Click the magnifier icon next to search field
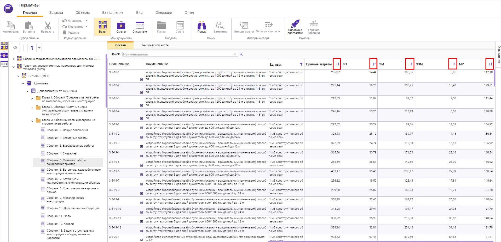The width and height of the screenshot is (501, 242). 241,54
